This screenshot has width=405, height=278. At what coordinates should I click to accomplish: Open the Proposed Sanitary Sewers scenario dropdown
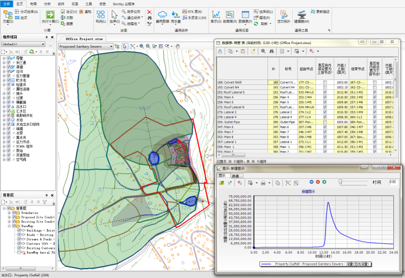[111, 46]
